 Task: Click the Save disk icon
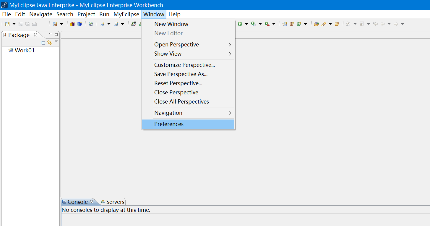21,24
